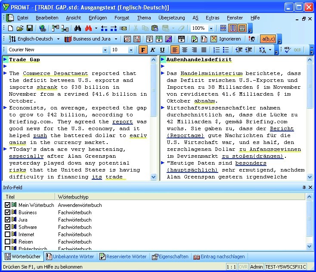This screenshot has height=272, width=316.
Task: Create a new document with the blank page icon
Action: [10, 28]
